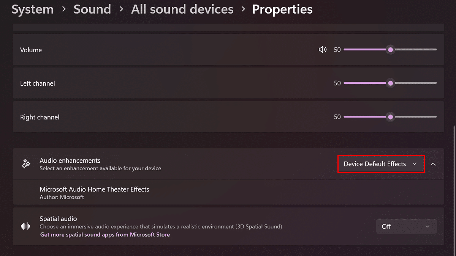This screenshot has width=456, height=256.
Task: Open the Spatial audio Off dropdown
Action: pos(406,226)
